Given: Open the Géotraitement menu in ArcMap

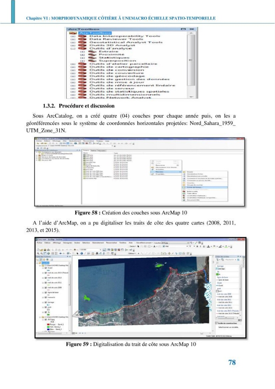Looking at the screenshot, I should [x=98, y=243].
